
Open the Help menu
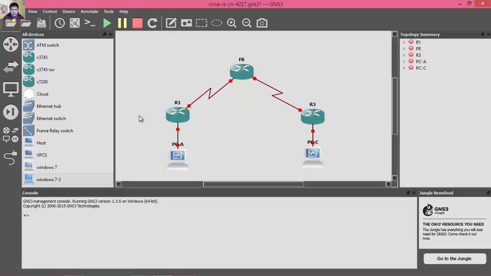coord(124,11)
